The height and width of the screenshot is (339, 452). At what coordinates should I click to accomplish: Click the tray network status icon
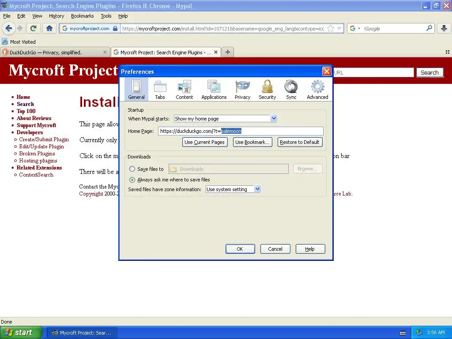(419, 332)
